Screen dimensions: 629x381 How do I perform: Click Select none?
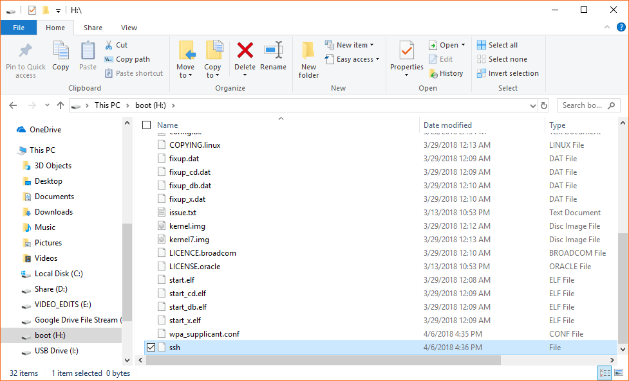(x=502, y=59)
